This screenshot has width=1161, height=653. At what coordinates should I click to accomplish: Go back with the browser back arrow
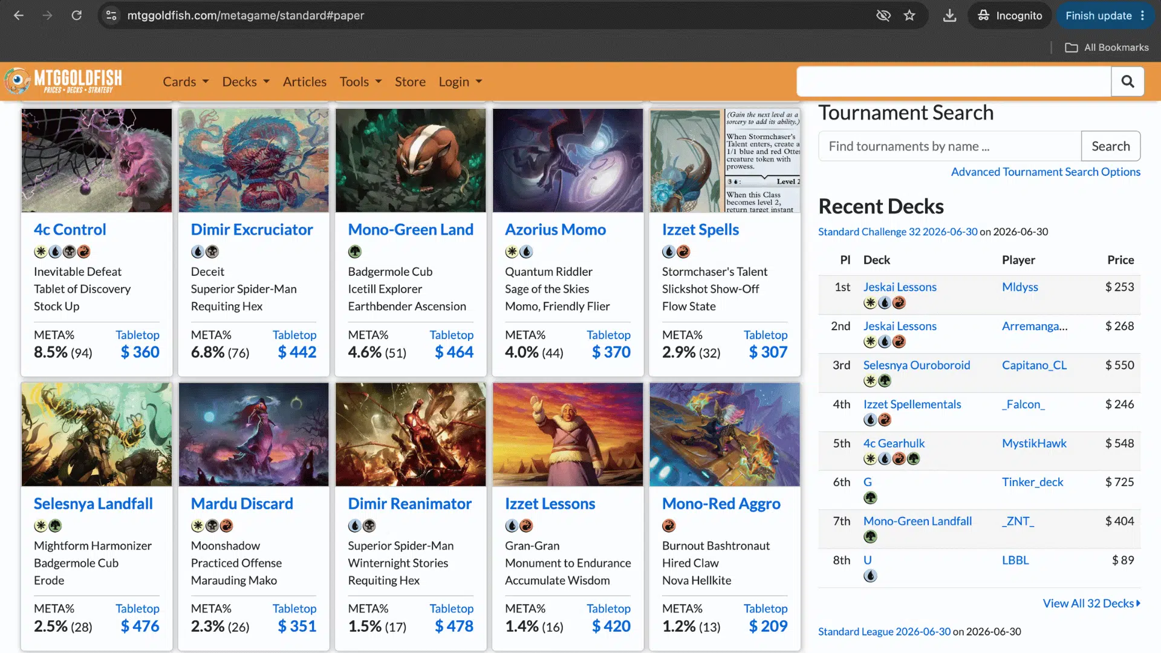click(19, 16)
